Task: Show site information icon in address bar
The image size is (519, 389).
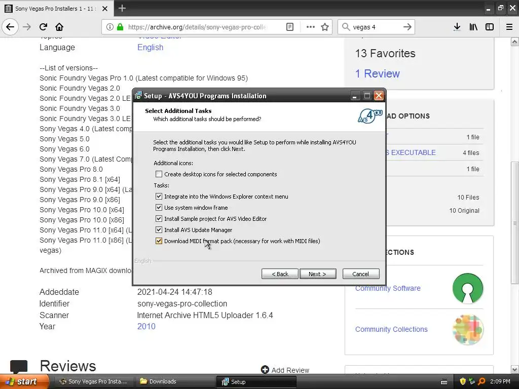Action: pyautogui.click(x=110, y=27)
